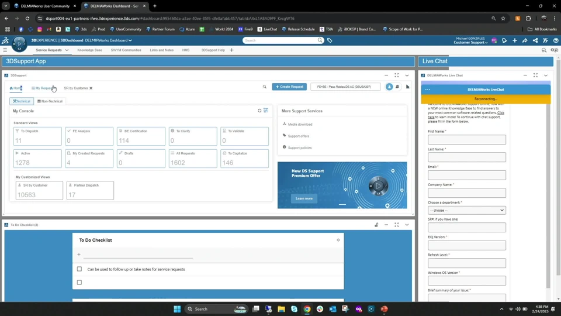This screenshot has width=561, height=316.
Task: Open the help question mark icon
Action: click(556, 40)
